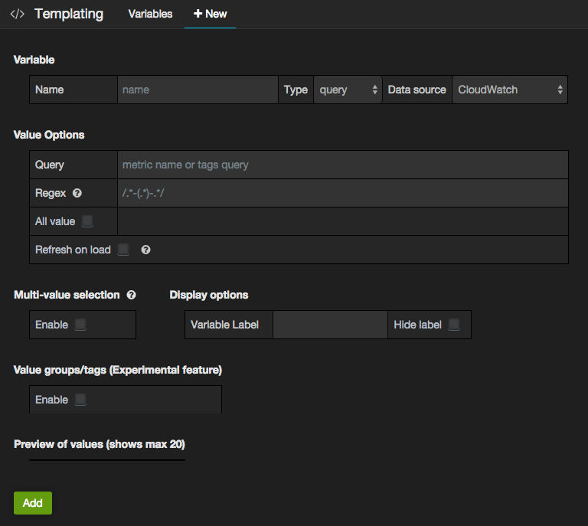Select the New tab
This screenshot has height=526, width=588.
(x=211, y=14)
